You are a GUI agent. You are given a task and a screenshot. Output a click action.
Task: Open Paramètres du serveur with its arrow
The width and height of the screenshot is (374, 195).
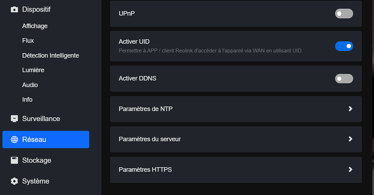pos(351,139)
